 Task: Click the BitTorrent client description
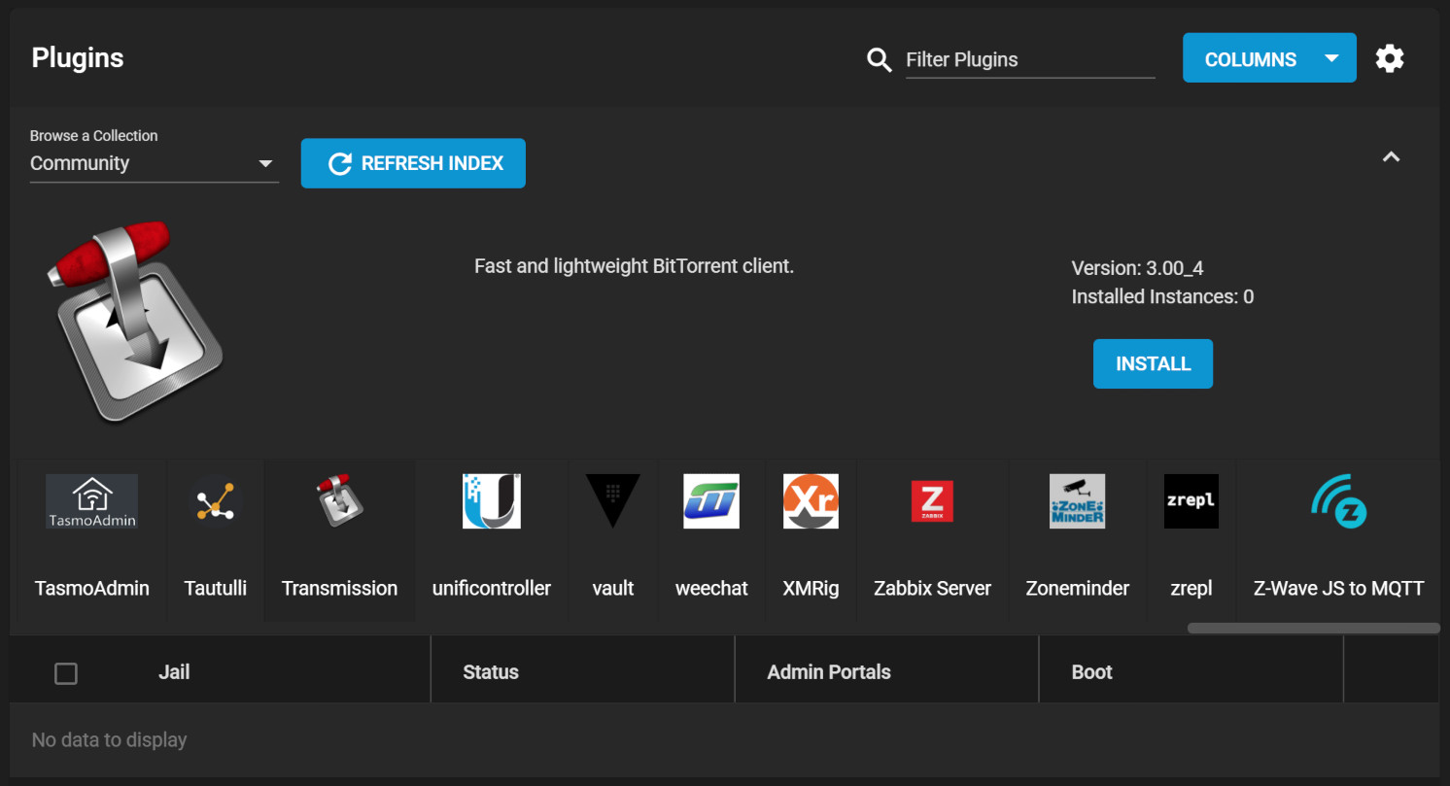click(635, 266)
